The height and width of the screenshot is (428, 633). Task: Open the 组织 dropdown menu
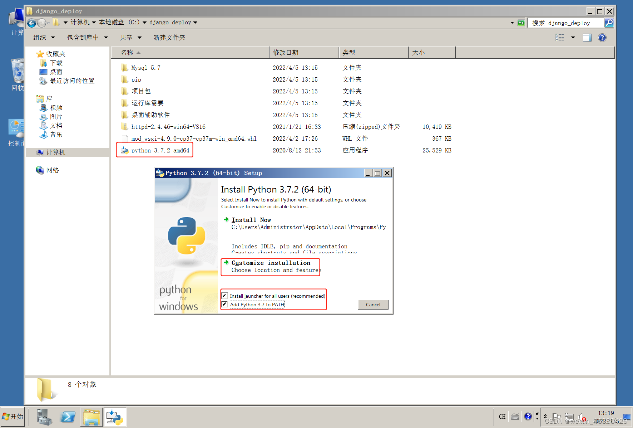(44, 38)
